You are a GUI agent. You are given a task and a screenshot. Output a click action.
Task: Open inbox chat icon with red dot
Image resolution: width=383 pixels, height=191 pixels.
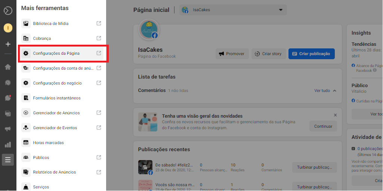click(8, 98)
